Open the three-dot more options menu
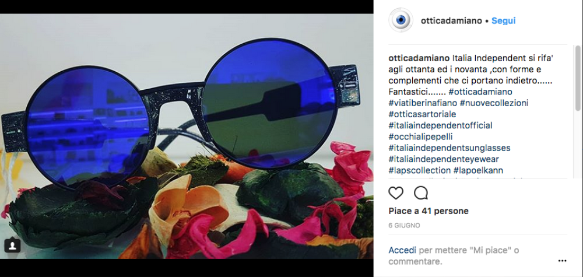Image resolution: width=583 pixels, height=277 pixels. point(562,261)
